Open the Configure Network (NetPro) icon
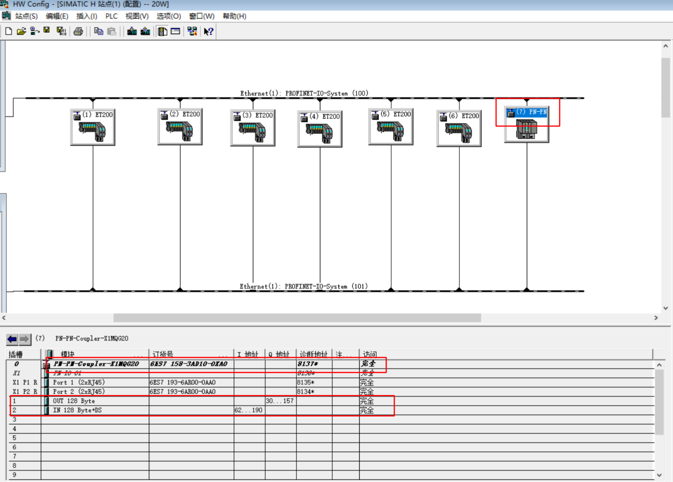Image resolution: width=673 pixels, height=482 pixels. point(192,31)
